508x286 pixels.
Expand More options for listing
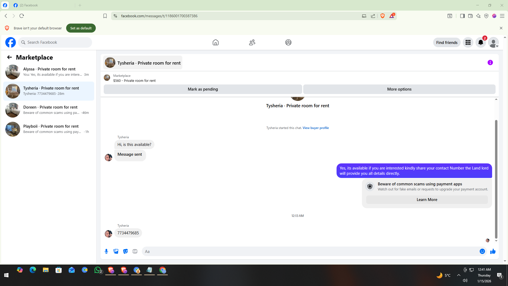pyautogui.click(x=399, y=89)
